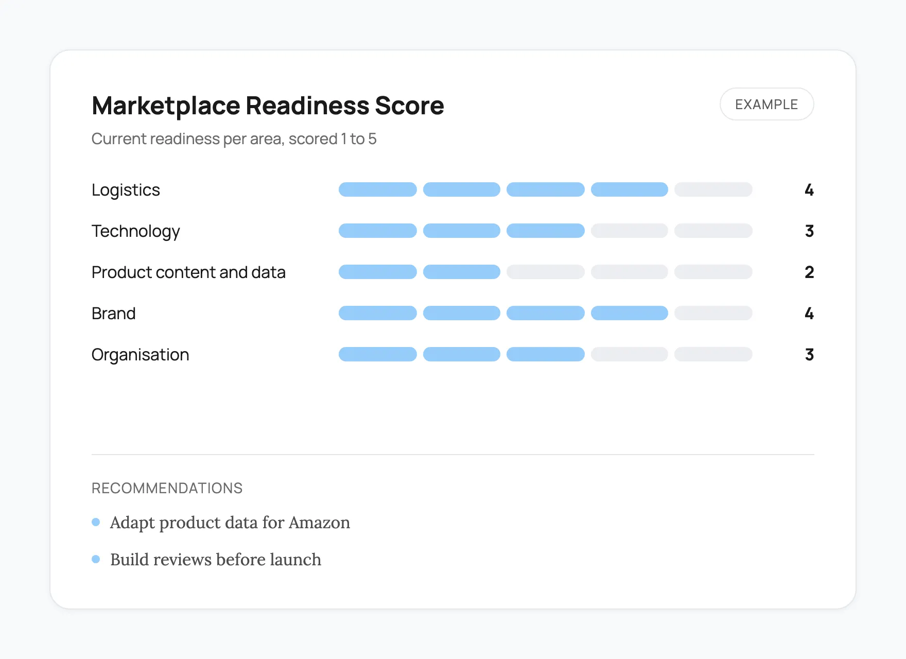906x659 pixels.
Task: Click the bullet beside 'Build reviews before launch'
Action: pyautogui.click(x=96, y=559)
